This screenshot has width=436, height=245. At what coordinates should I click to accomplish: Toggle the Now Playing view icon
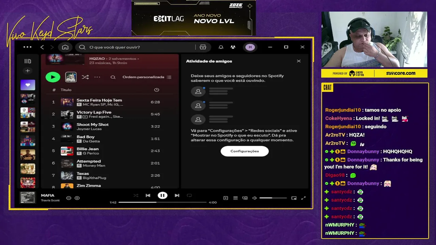point(225,198)
